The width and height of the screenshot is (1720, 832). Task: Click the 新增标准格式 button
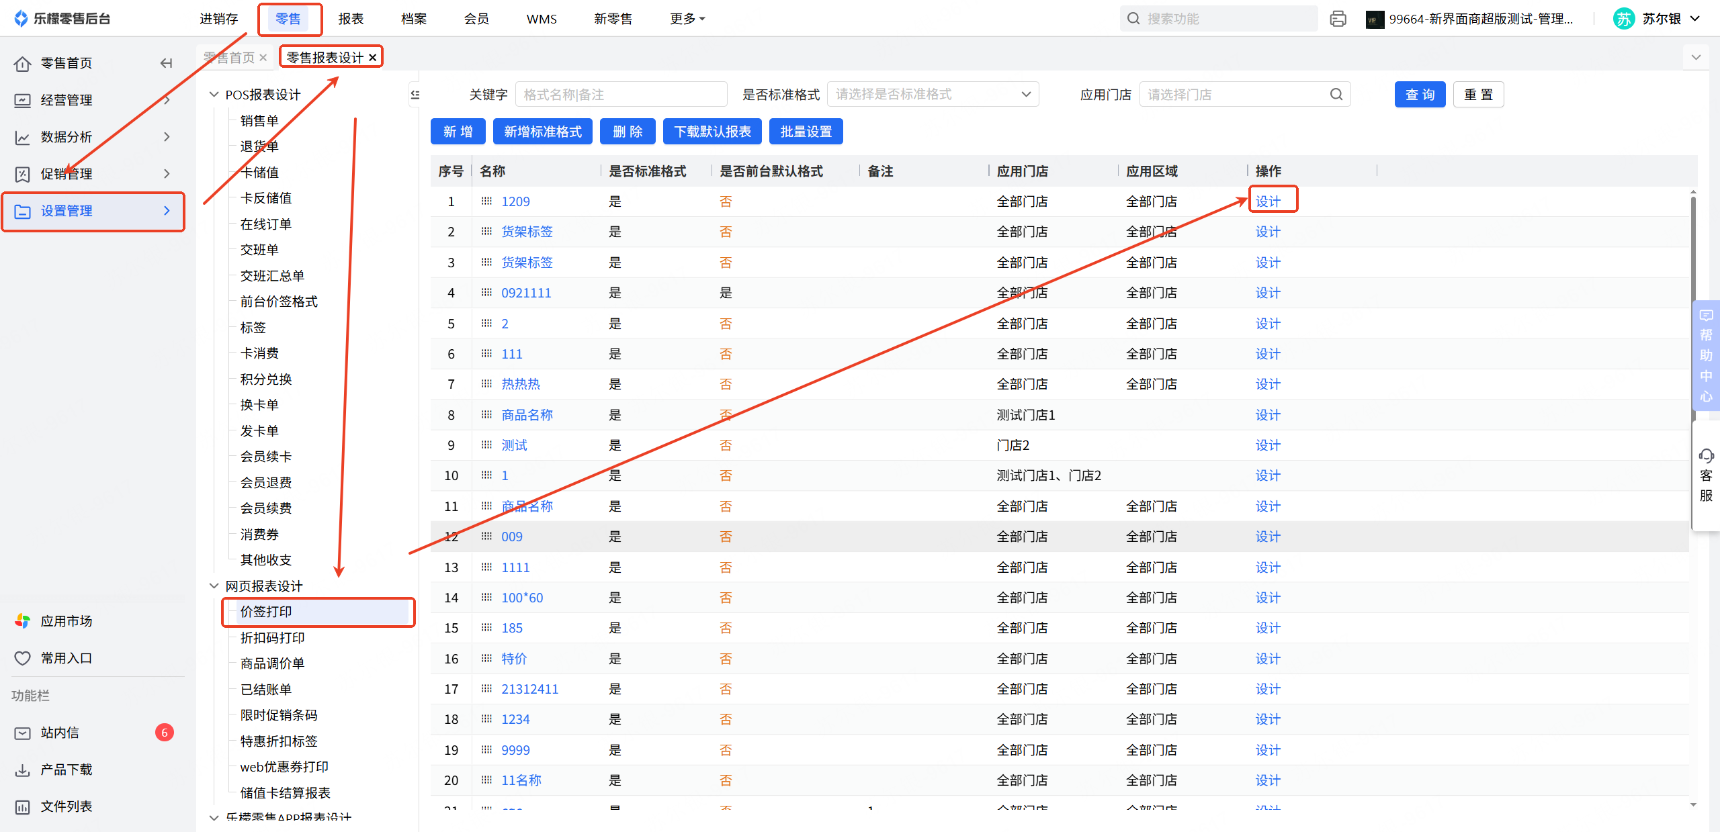click(542, 132)
